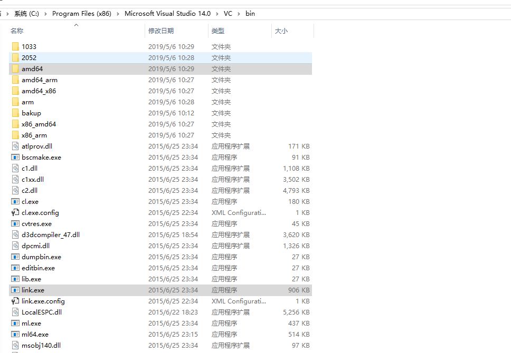Click the c2.dll file icon
The height and width of the screenshot is (353, 511).
(x=15, y=190)
